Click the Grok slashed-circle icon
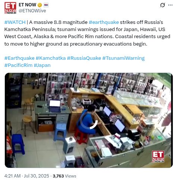This screenshot has height=182, width=178. tap(162, 5)
